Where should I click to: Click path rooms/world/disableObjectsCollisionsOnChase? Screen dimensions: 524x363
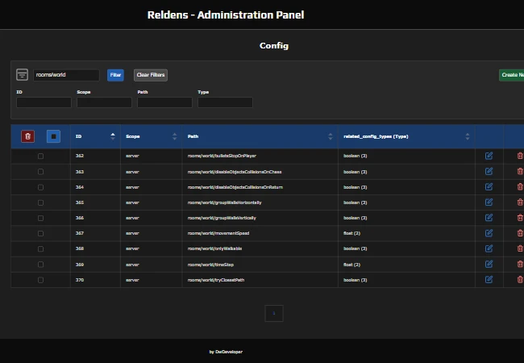[x=235, y=172]
